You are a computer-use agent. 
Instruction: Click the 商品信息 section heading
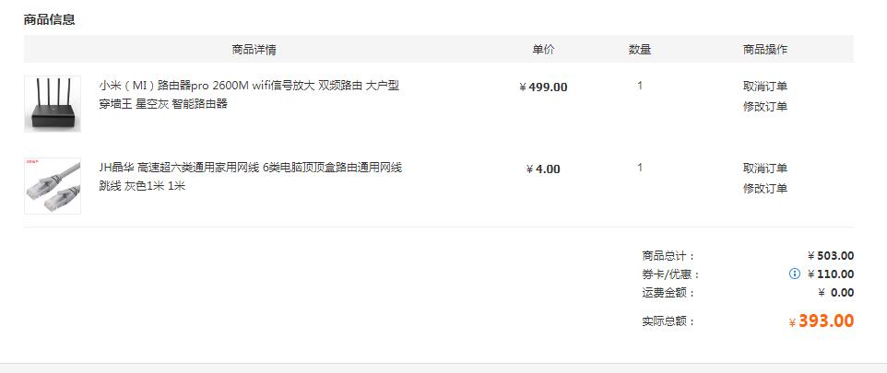49,19
